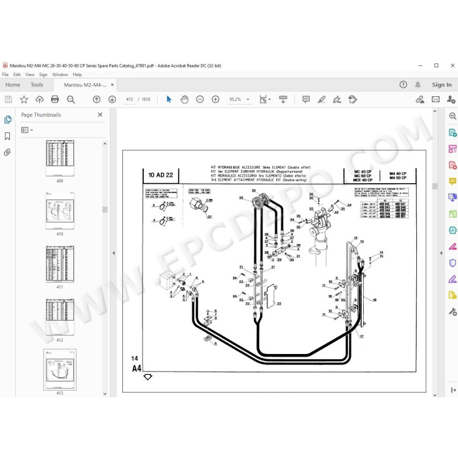Expand the right tools pane arrow
The image size is (458, 458).
[x=441, y=253]
